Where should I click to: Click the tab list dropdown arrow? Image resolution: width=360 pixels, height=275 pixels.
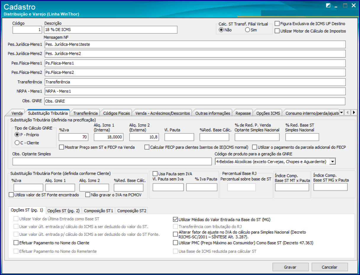click(341, 113)
